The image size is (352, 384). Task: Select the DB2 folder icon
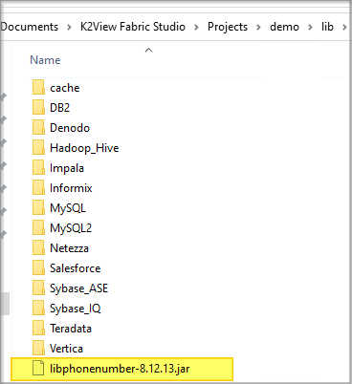(38, 108)
